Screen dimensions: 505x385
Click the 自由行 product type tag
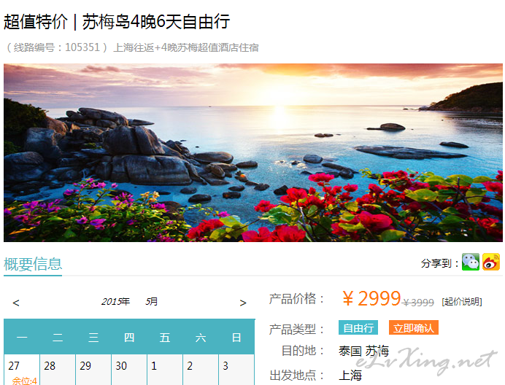click(x=358, y=327)
